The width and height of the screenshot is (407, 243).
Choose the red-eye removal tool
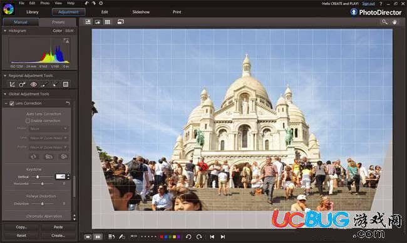click(33, 85)
